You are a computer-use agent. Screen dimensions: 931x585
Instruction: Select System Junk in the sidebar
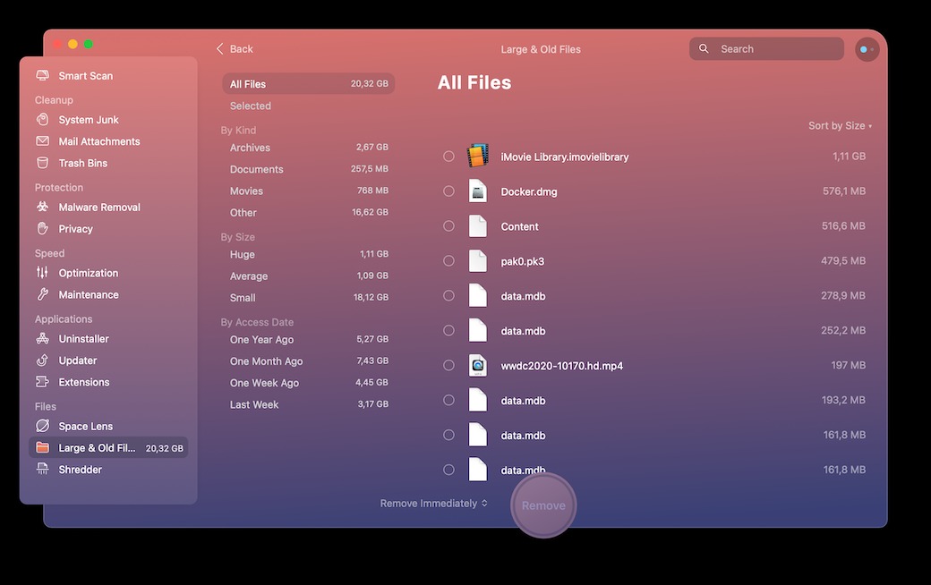tap(88, 119)
